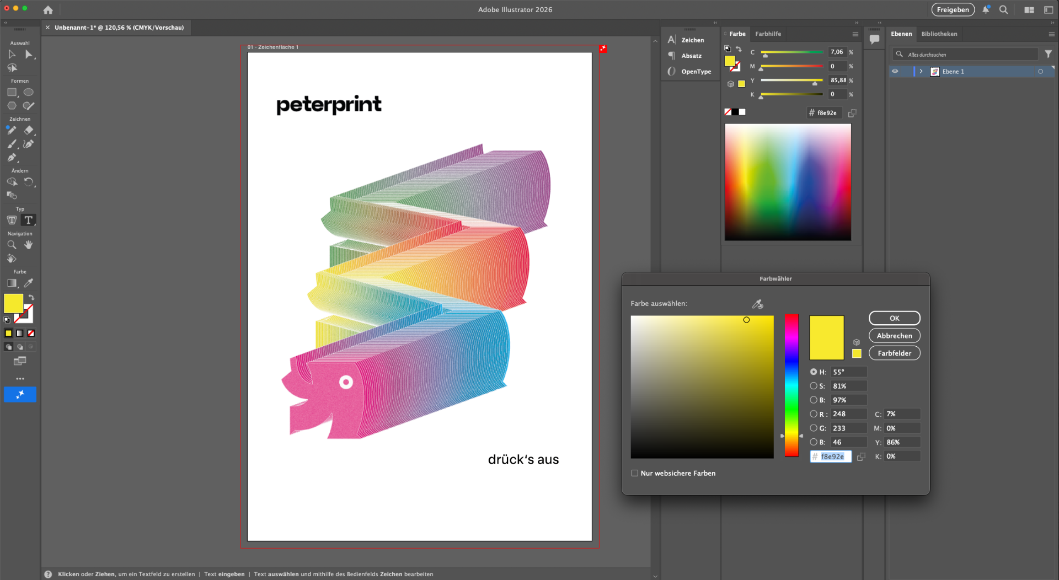Select the Hand tool

tap(29, 245)
